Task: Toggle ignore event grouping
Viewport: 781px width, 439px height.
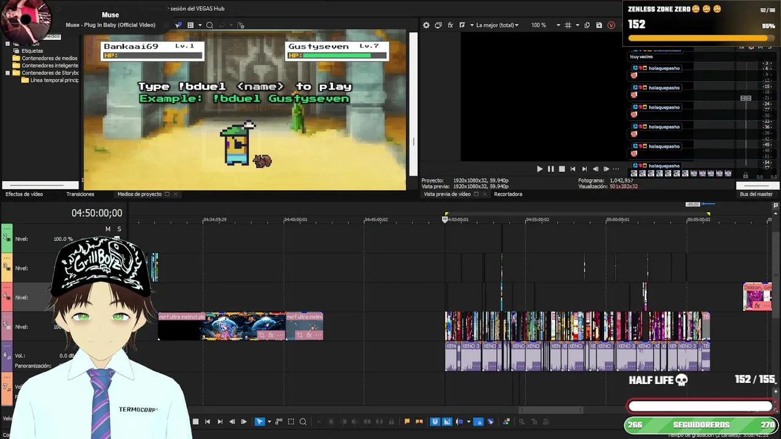Action: tap(491, 421)
